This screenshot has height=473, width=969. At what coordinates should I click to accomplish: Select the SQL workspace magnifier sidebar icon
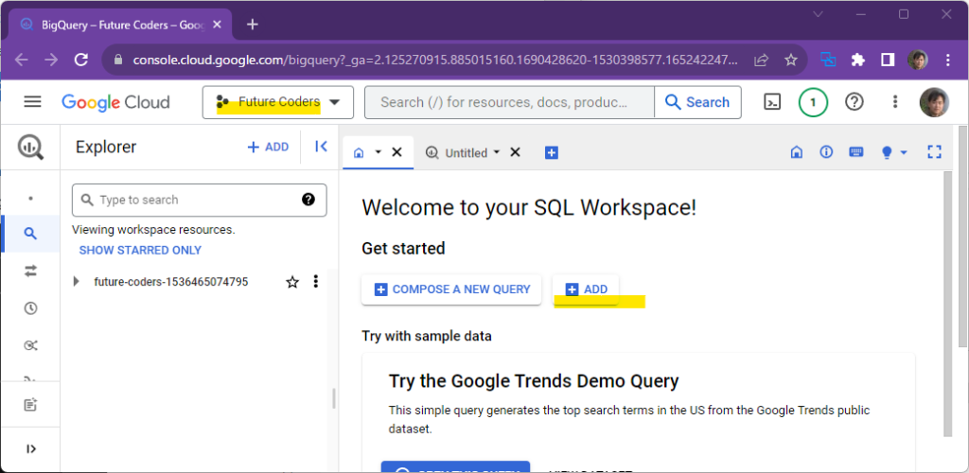(x=30, y=234)
